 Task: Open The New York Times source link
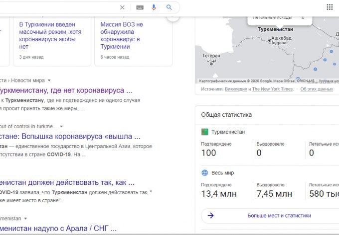pos(272,89)
